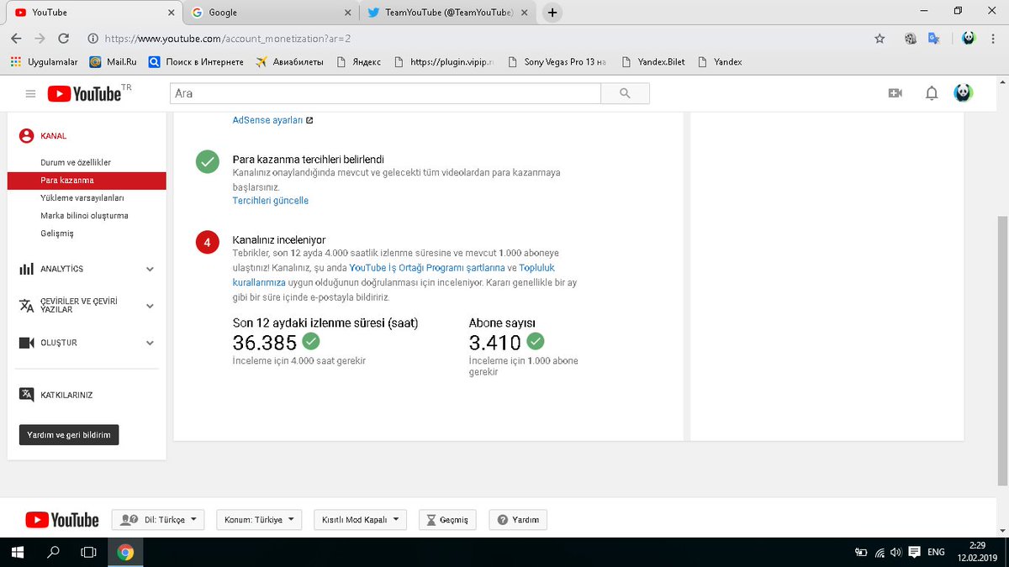Click the footer YouTube logo

62,520
